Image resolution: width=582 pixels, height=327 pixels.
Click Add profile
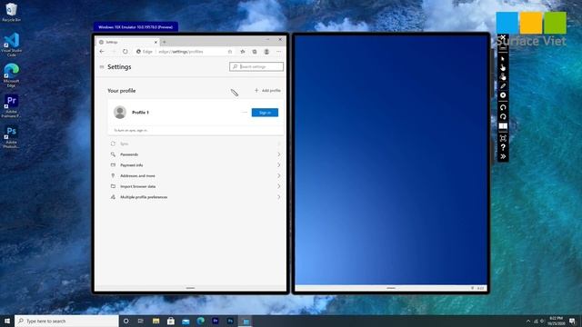(x=267, y=91)
